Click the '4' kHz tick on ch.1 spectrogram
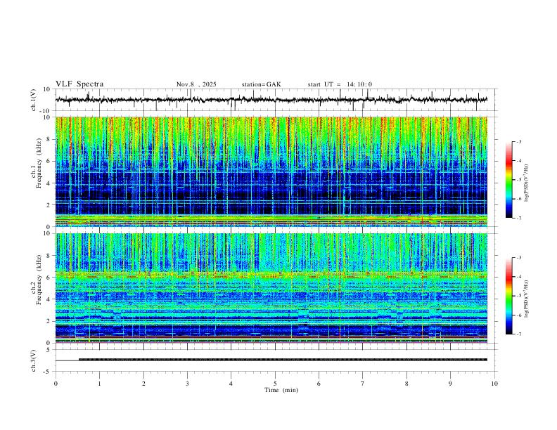The width and height of the screenshot is (557, 430). point(49,183)
